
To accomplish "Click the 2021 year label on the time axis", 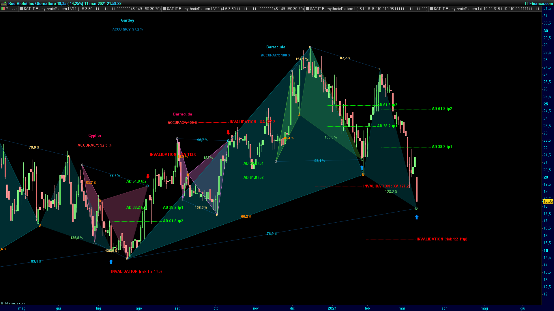I will [332, 308].
